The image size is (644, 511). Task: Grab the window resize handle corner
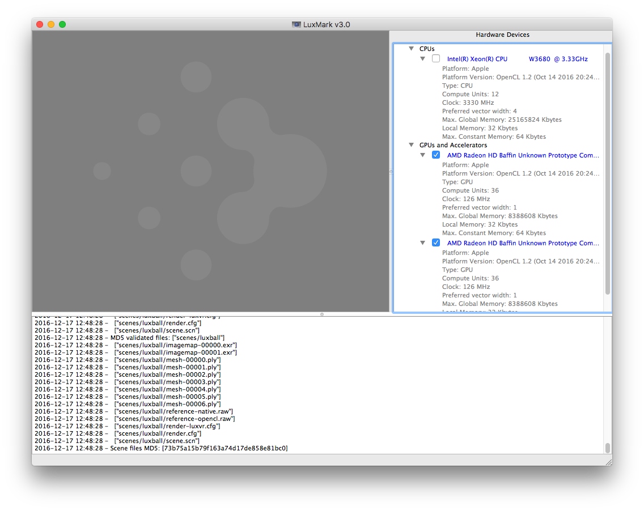pos(609,462)
